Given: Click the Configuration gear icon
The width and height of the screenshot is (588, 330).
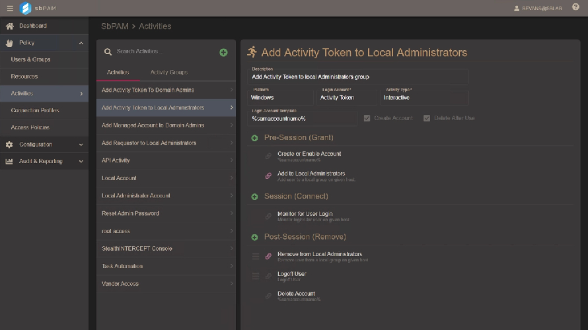Looking at the screenshot, I should (x=9, y=145).
